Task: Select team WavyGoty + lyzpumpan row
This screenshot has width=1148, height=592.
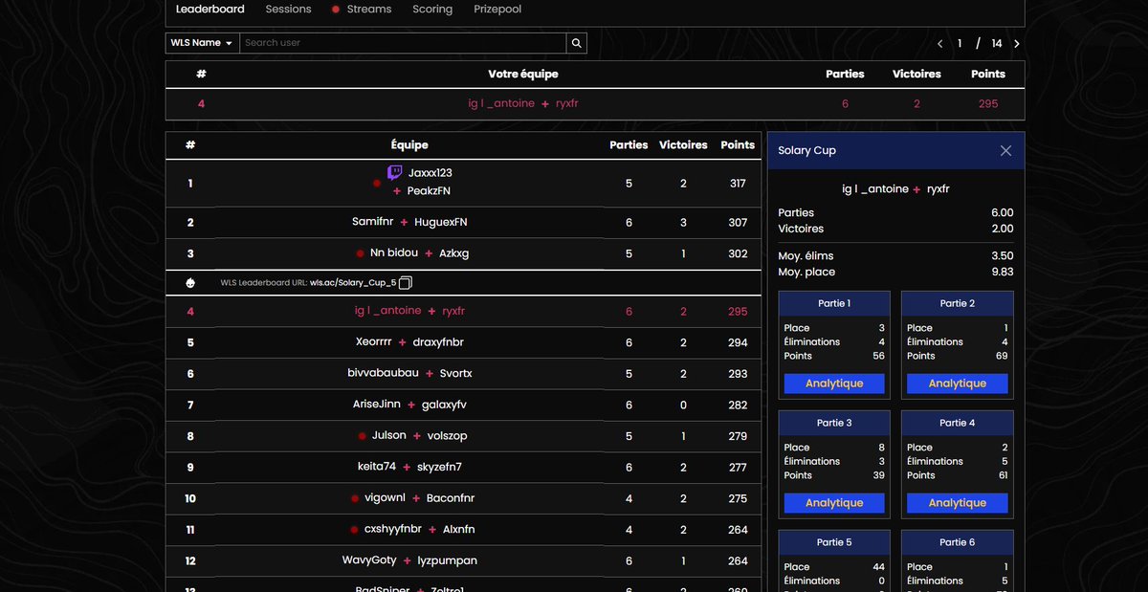Action: (463, 560)
